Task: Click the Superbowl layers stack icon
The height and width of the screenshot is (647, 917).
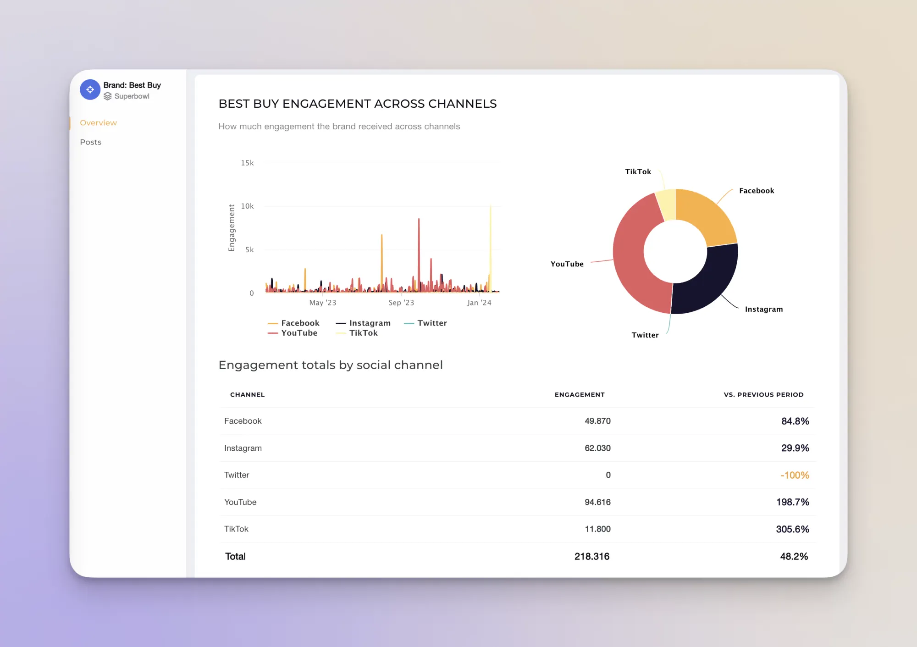Action: click(108, 96)
